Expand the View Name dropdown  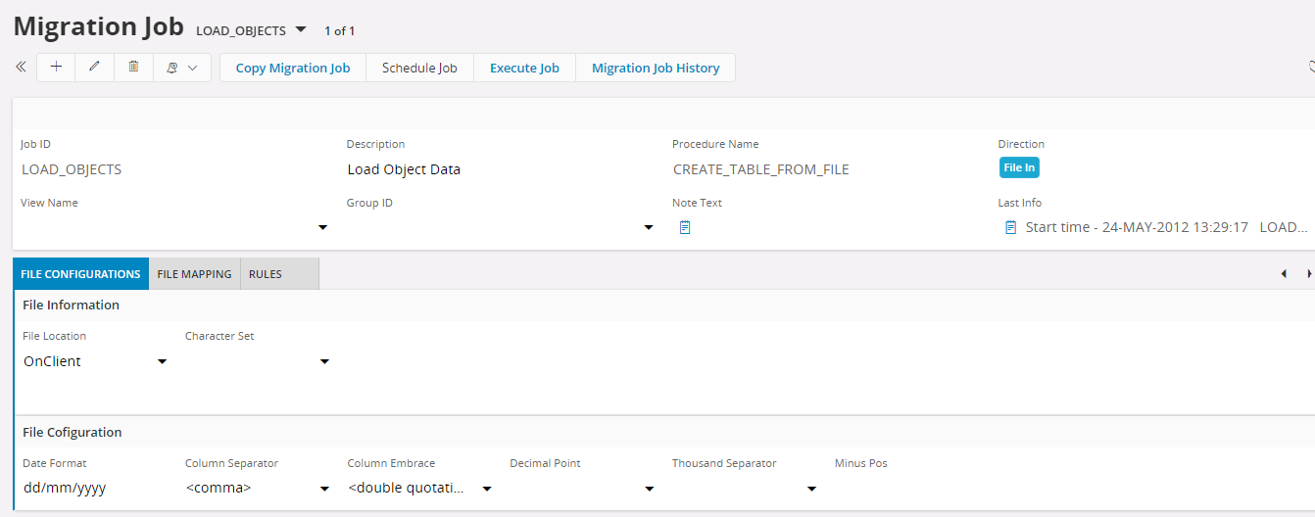323,227
